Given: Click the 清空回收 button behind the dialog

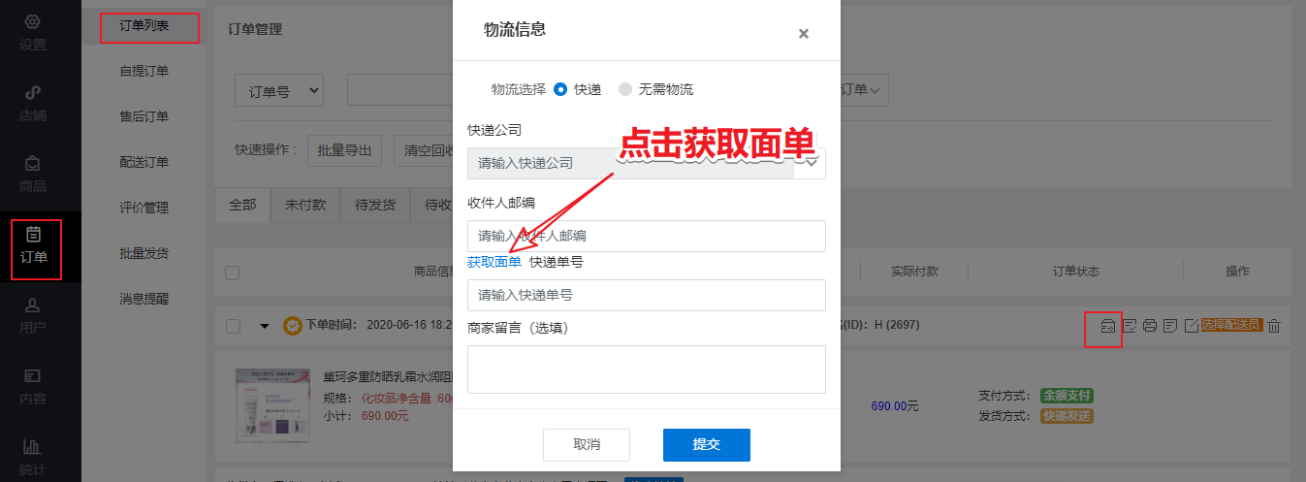Looking at the screenshot, I should (x=424, y=150).
